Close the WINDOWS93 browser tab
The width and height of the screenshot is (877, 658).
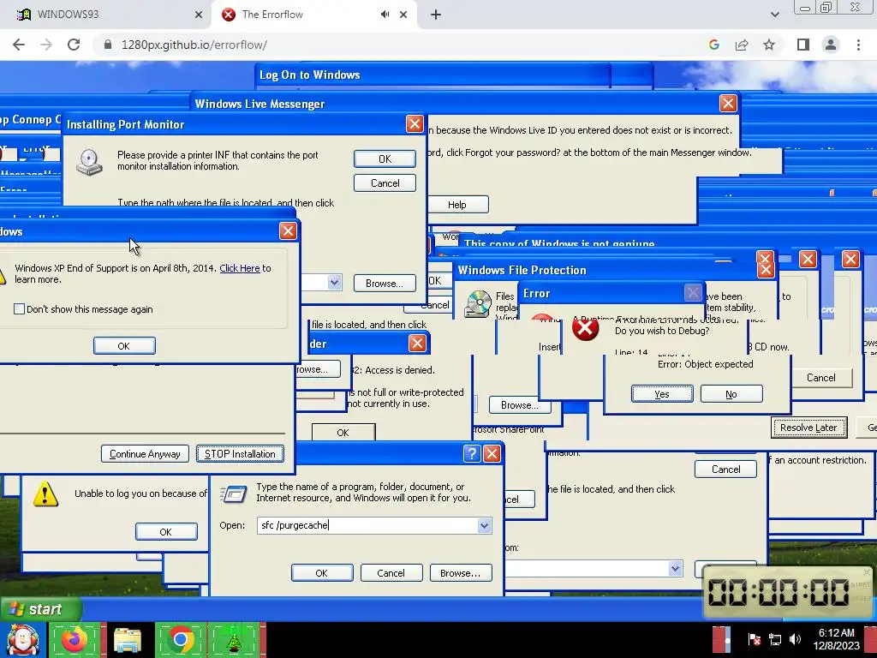point(199,15)
